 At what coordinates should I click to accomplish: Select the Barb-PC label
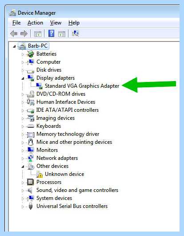(38, 46)
